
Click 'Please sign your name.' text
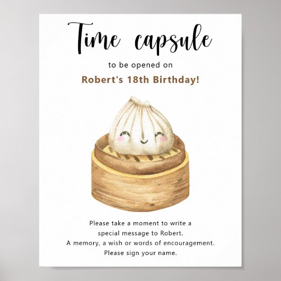click(140, 253)
